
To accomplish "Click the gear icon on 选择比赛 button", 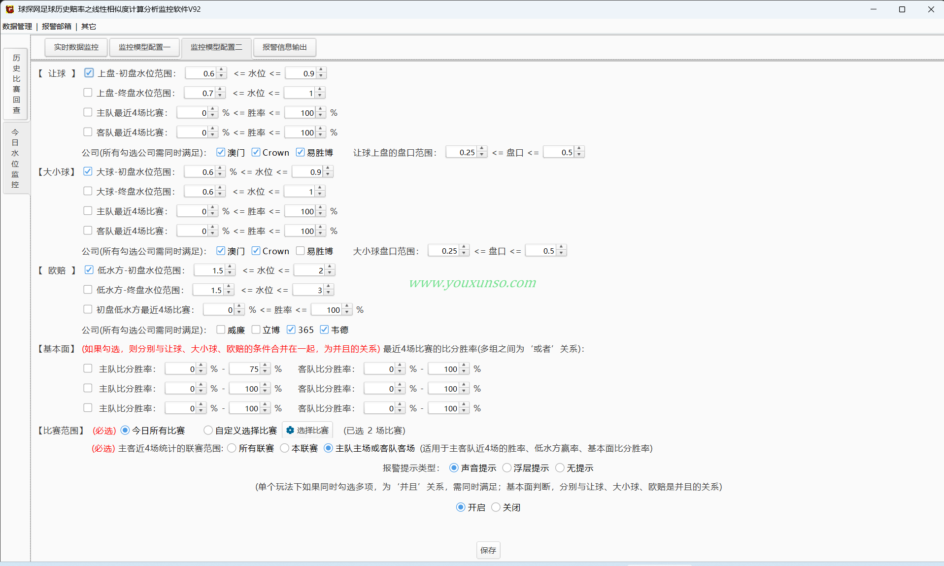I will [290, 430].
